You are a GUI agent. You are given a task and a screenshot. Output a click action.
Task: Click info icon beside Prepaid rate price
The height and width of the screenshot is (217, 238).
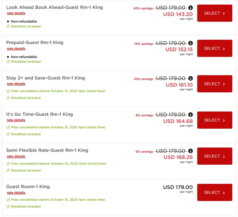click(191, 43)
